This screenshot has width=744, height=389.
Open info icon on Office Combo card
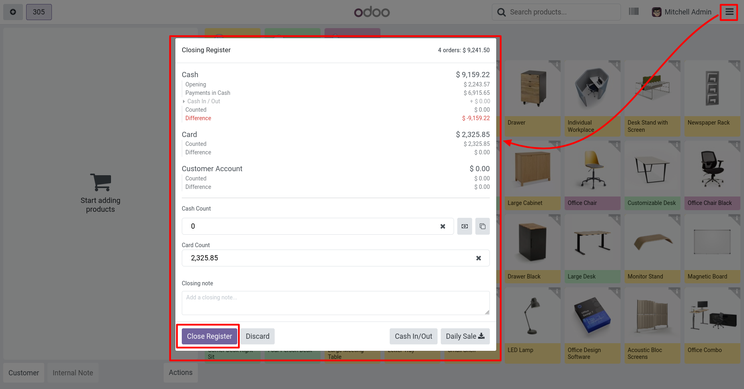click(736, 291)
